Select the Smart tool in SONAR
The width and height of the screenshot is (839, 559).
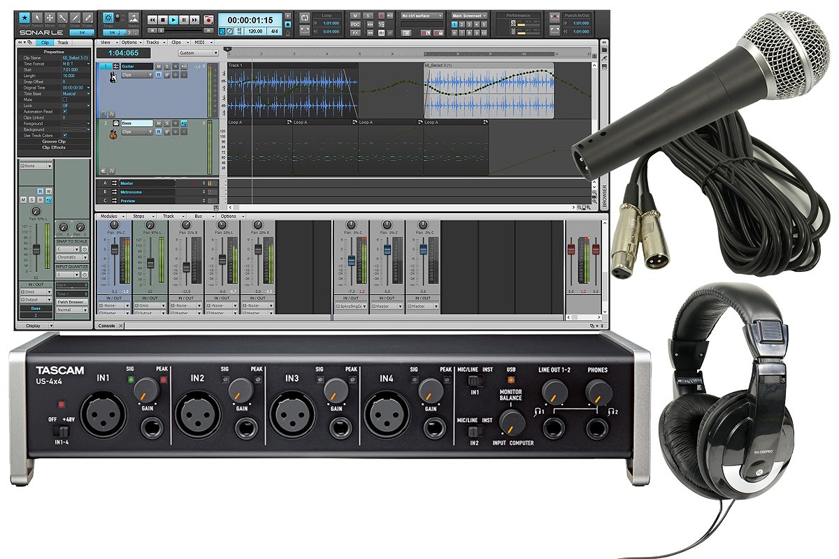[x=25, y=17]
